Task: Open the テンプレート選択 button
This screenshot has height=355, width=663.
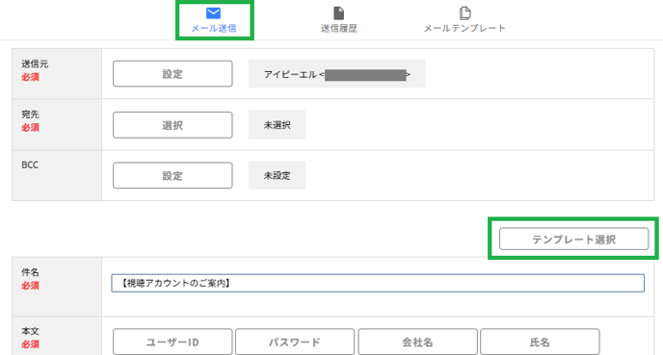Action: point(573,239)
